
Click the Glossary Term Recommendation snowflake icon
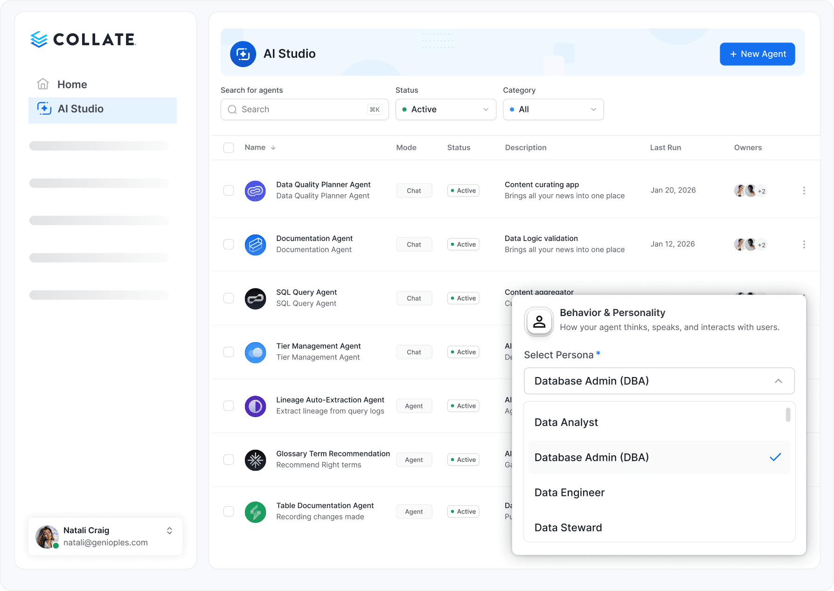[255, 460]
